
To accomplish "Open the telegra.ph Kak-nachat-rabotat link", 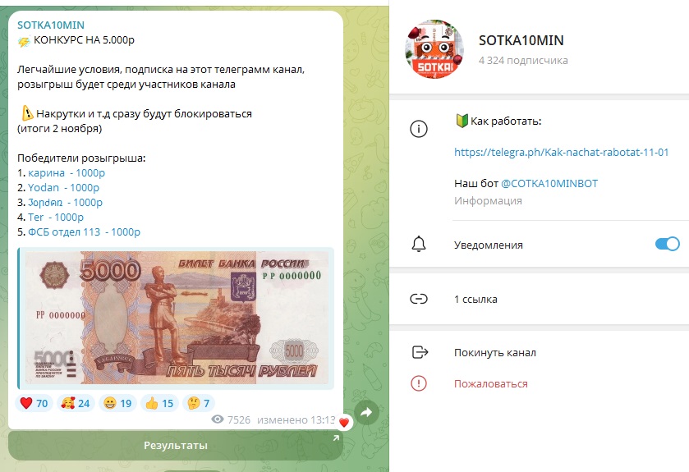I will tap(561, 153).
